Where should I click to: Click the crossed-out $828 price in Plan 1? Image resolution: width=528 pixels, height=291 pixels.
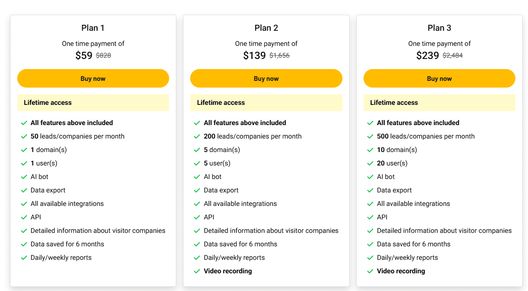(103, 55)
